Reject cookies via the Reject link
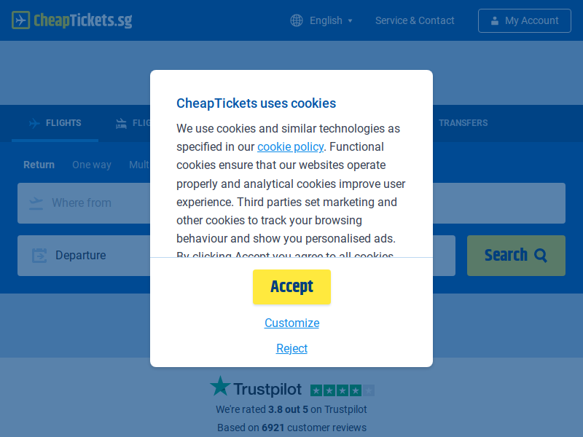This screenshot has height=437, width=583. click(x=292, y=348)
